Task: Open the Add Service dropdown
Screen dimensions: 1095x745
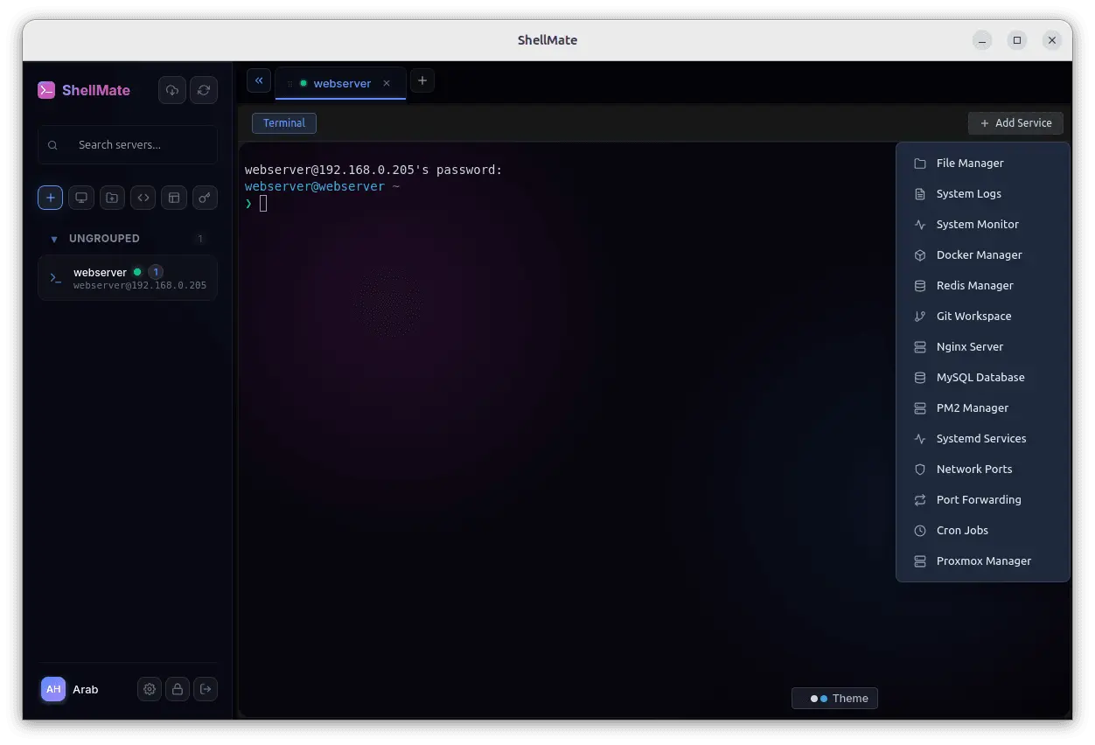Action: point(1015,123)
